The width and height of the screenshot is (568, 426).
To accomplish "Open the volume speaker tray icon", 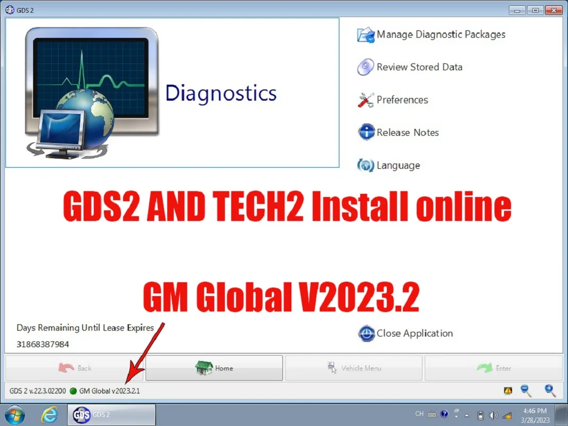I will click(493, 415).
